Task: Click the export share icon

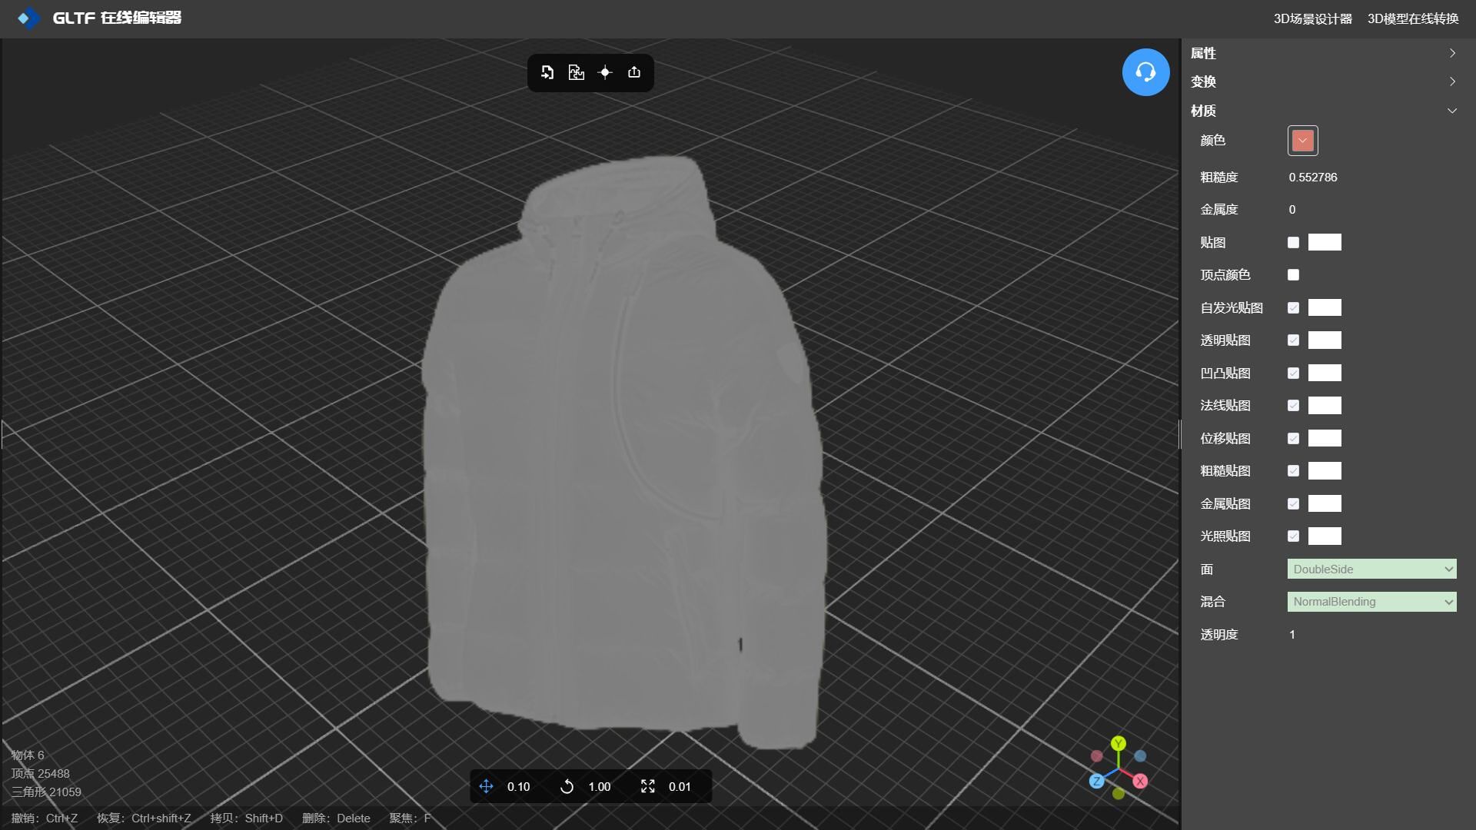Action: pyautogui.click(x=634, y=72)
